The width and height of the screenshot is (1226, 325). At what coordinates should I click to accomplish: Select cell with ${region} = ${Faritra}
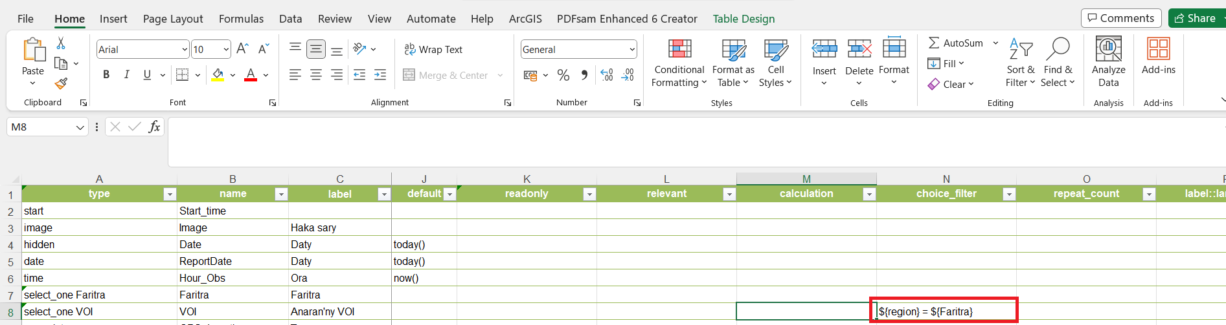(x=946, y=311)
